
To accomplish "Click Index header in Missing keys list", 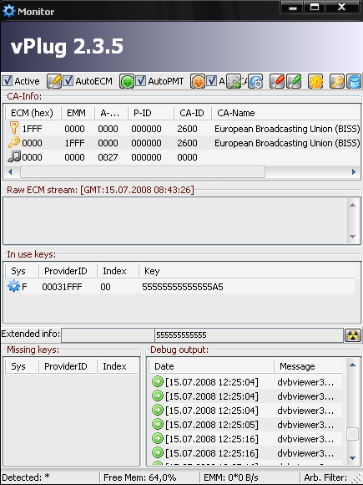I will 118,366.
